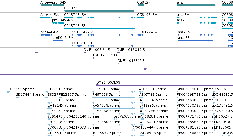Image resolution: width=233 pixels, height=137 pixels.
Task: Click the CG8197-PA protein label
Action: tap(147, 32)
